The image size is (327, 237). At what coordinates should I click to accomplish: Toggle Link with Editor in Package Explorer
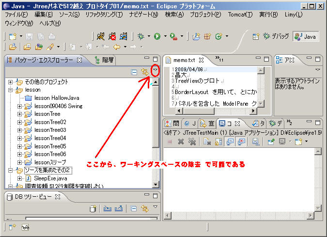[x=144, y=72]
